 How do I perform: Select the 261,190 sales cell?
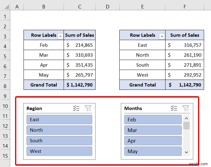click(184, 55)
